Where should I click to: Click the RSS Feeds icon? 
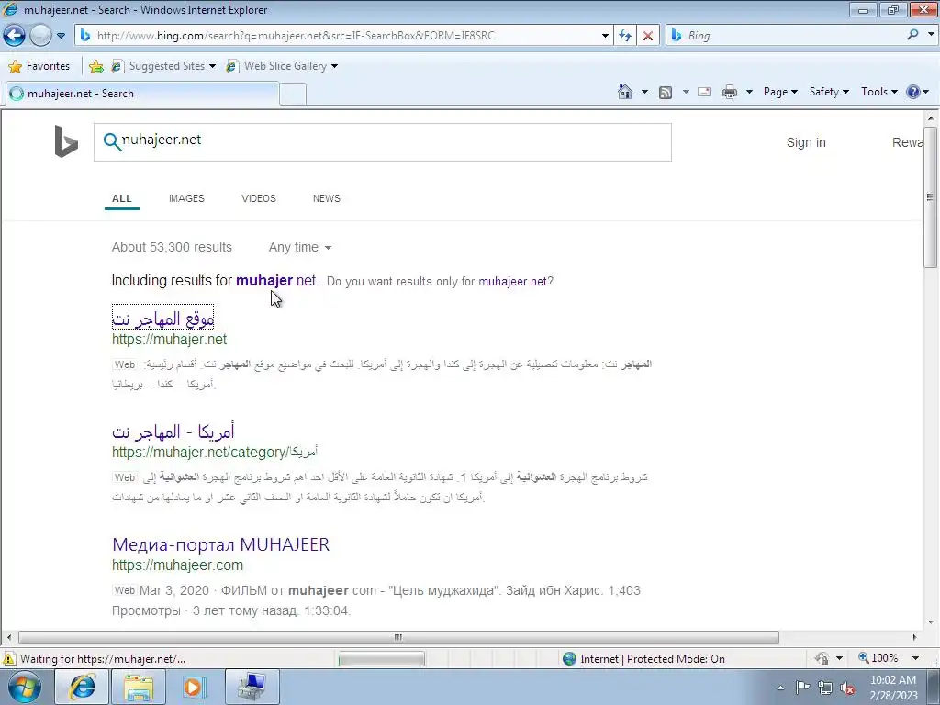[x=666, y=92]
